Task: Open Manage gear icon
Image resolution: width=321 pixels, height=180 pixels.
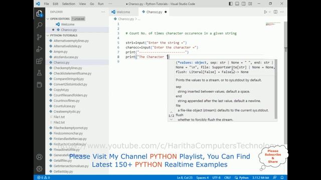Action: (39, 168)
